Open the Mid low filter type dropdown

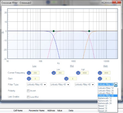60,85
